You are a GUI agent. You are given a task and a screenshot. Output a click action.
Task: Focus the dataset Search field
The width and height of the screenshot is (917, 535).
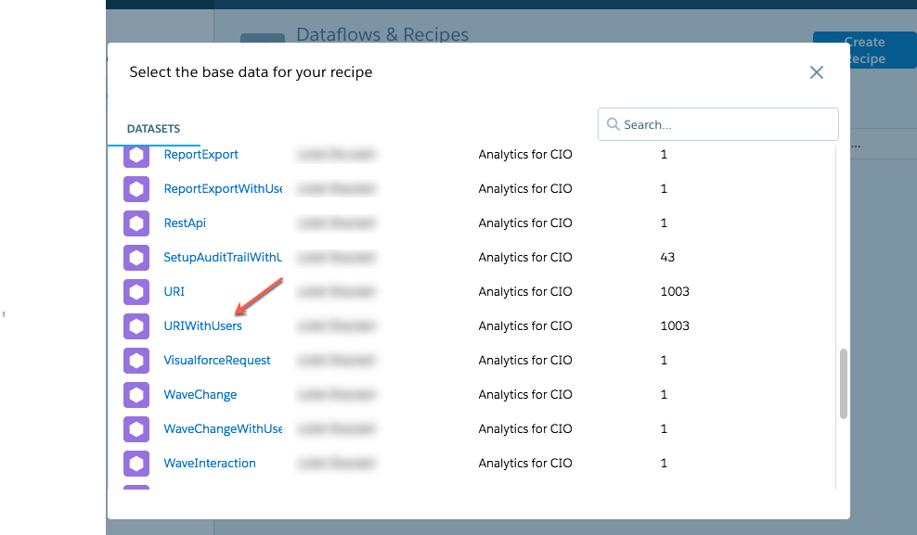tap(718, 124)
